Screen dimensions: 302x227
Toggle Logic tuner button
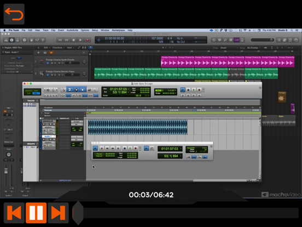click(225, 40)
